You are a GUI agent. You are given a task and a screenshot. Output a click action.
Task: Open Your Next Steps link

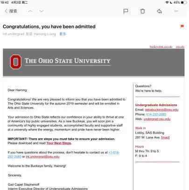[59, 143]
